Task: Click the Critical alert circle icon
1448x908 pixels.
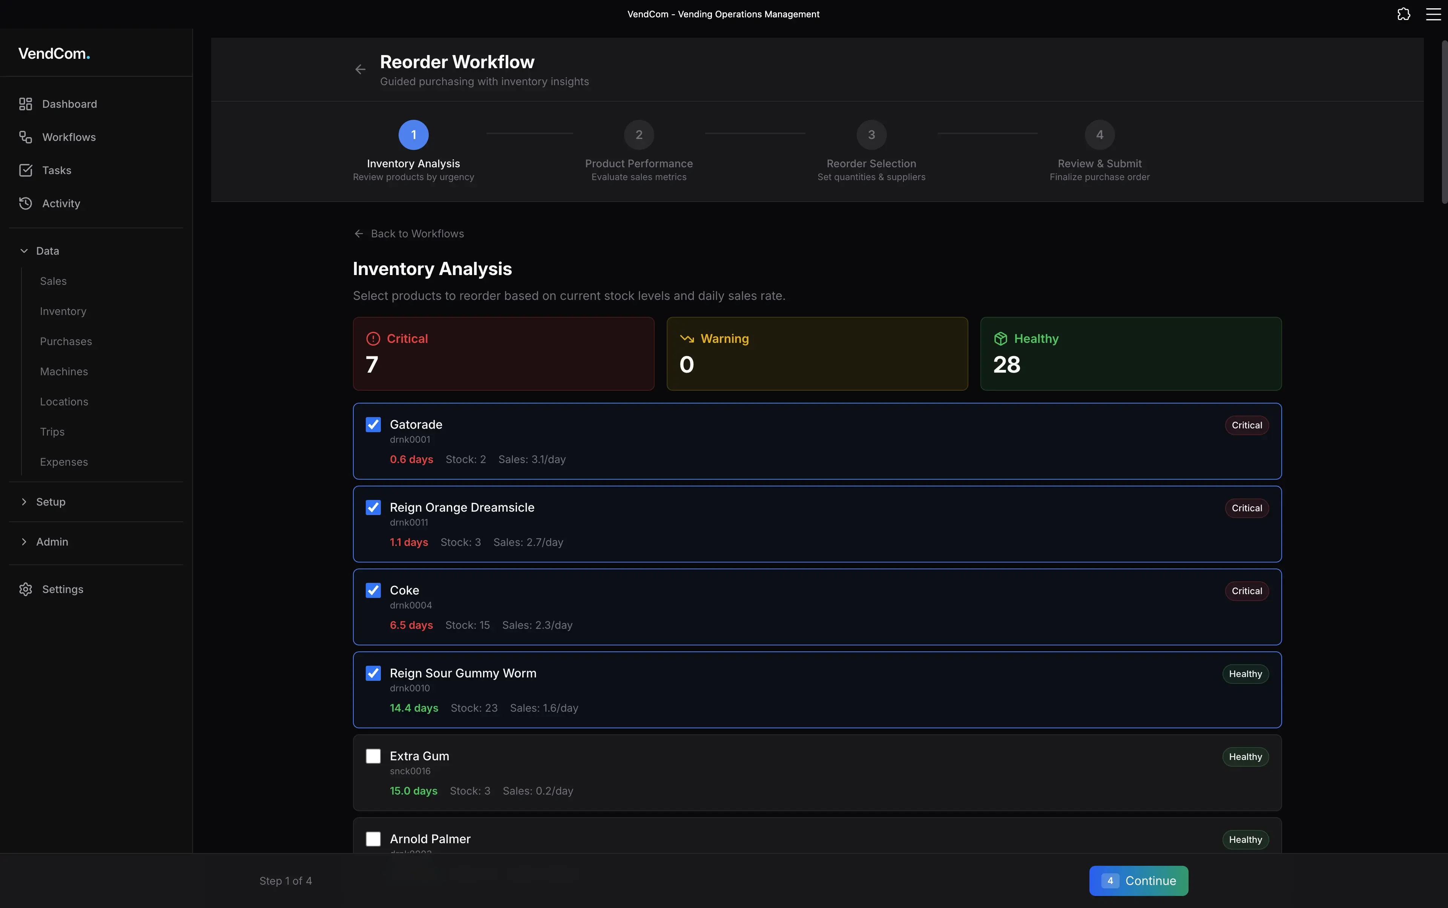Action: pos(373,338)
